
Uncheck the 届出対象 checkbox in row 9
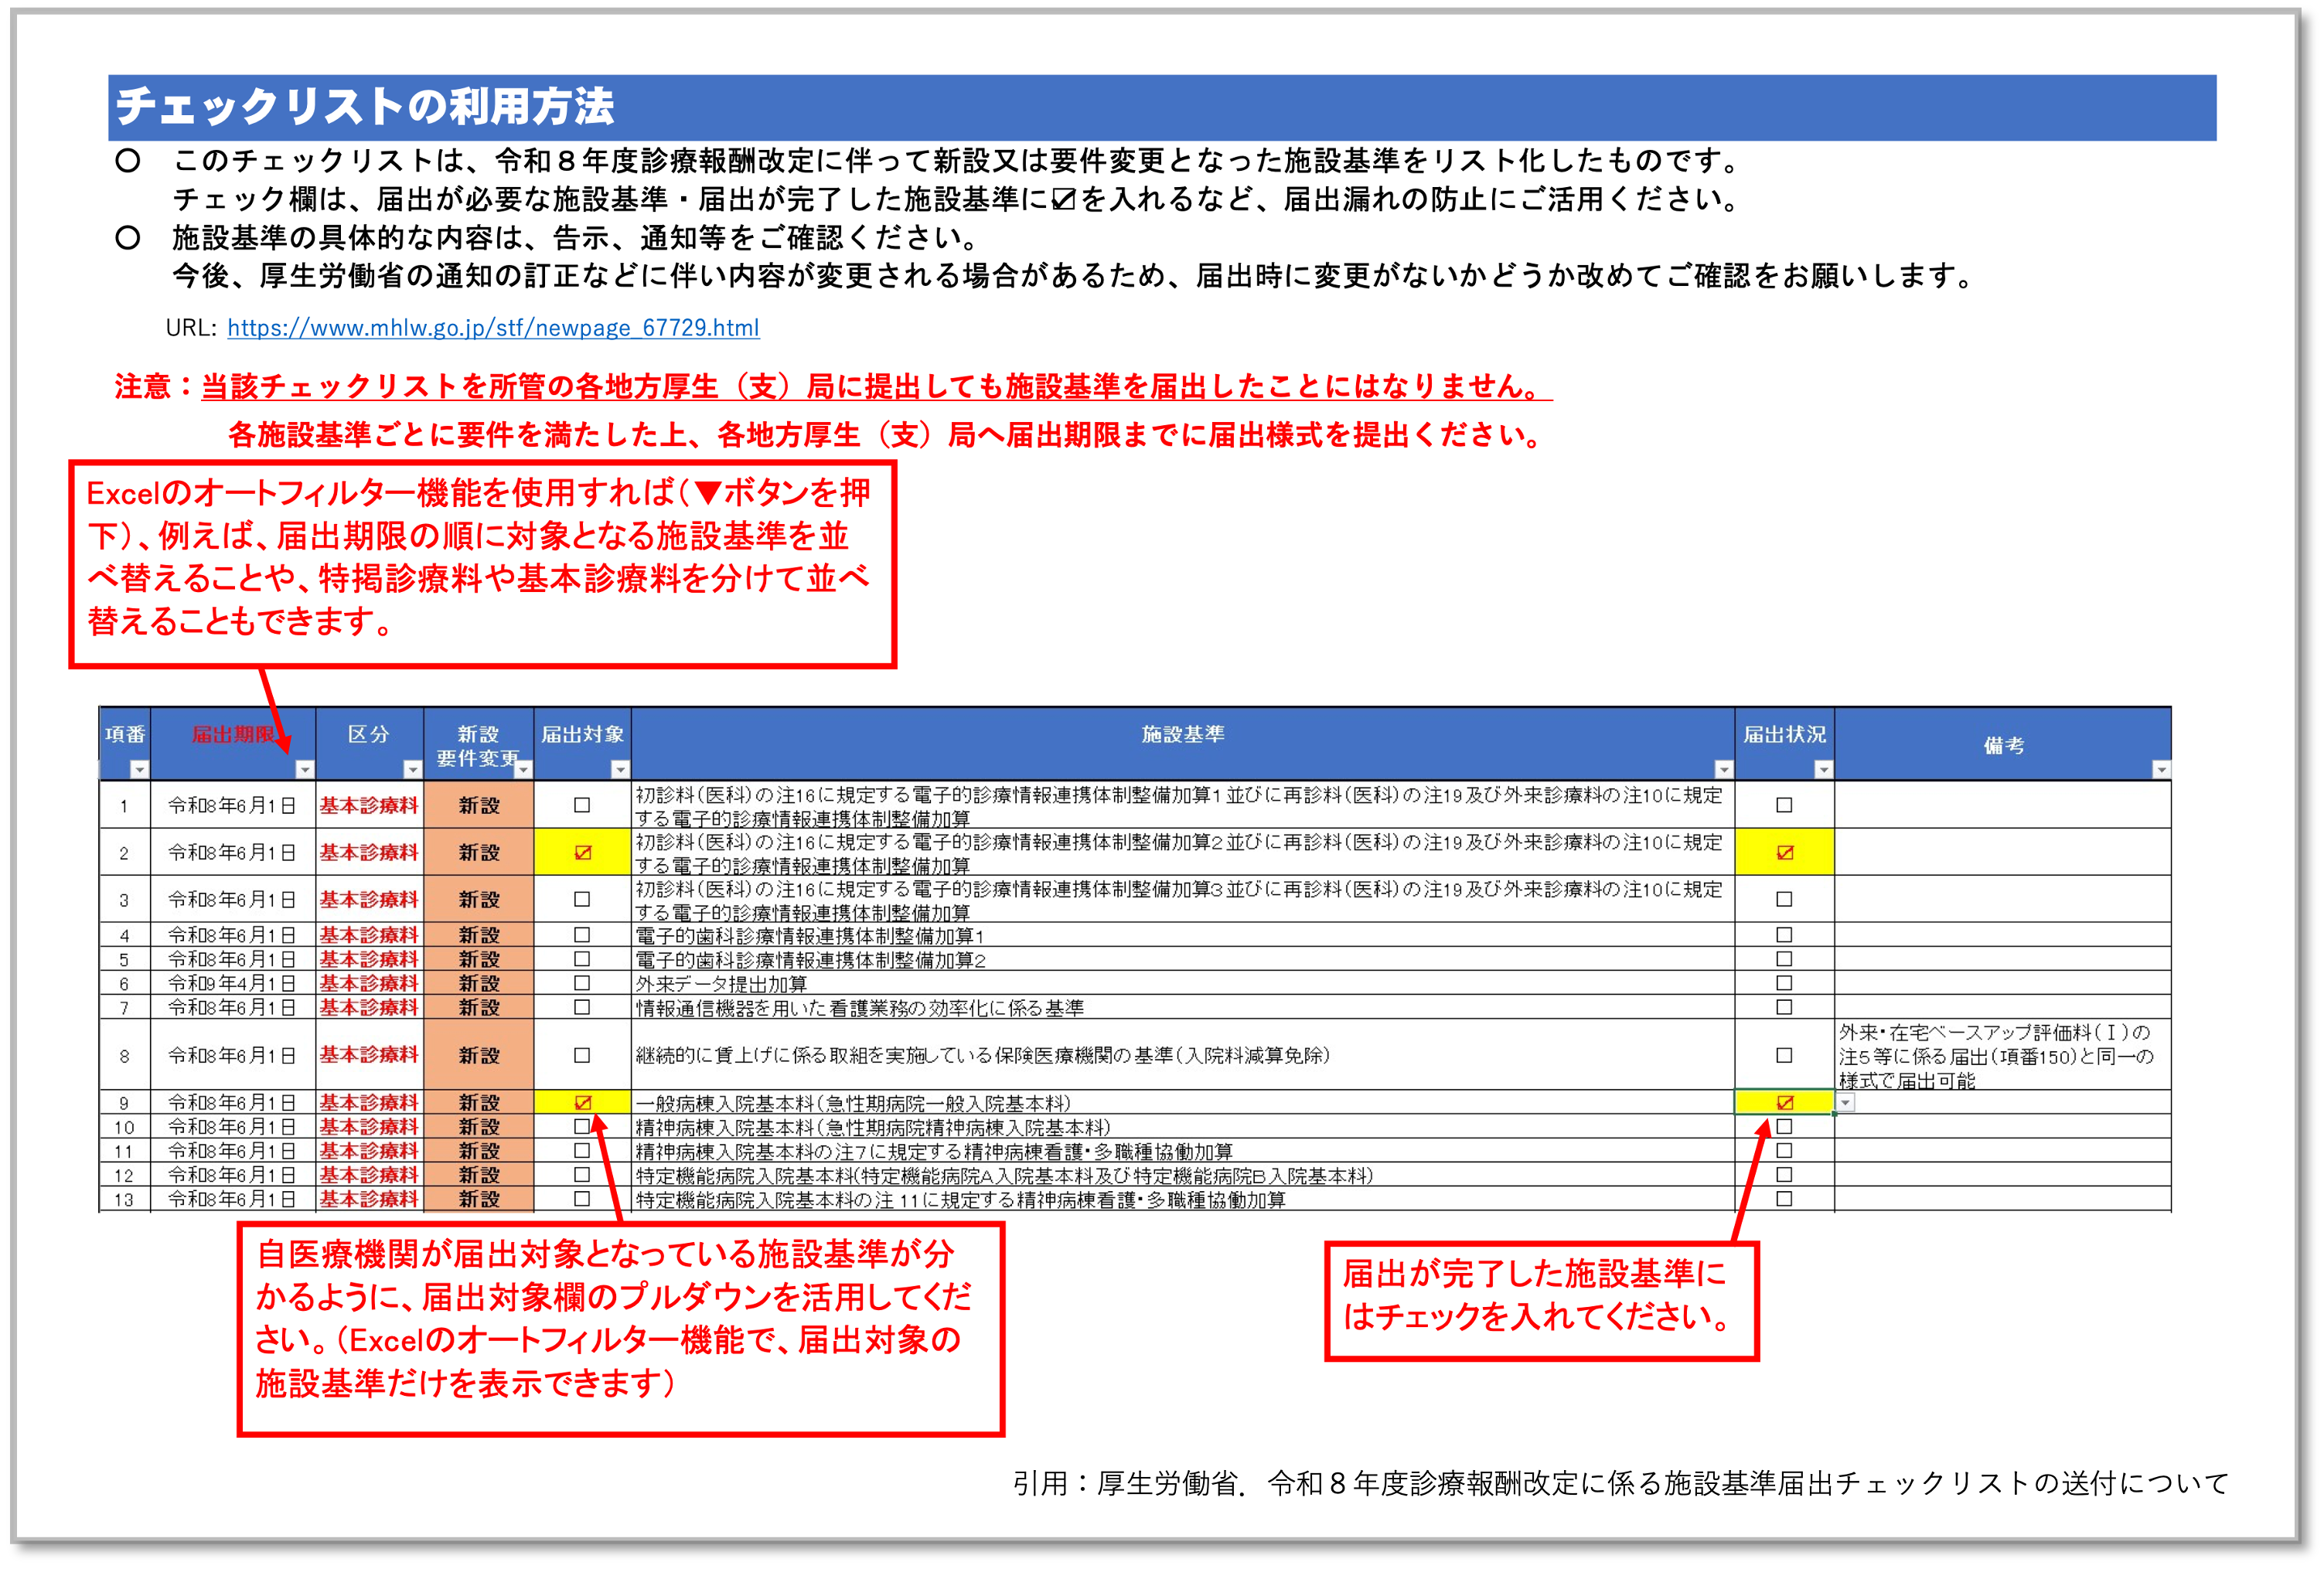pos(583,1103)
